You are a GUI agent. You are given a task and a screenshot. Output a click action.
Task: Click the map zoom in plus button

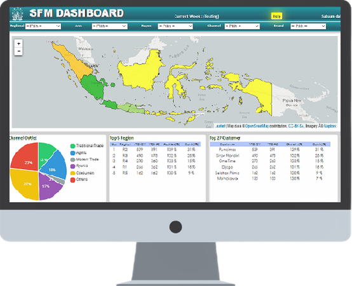click(18, 44)
